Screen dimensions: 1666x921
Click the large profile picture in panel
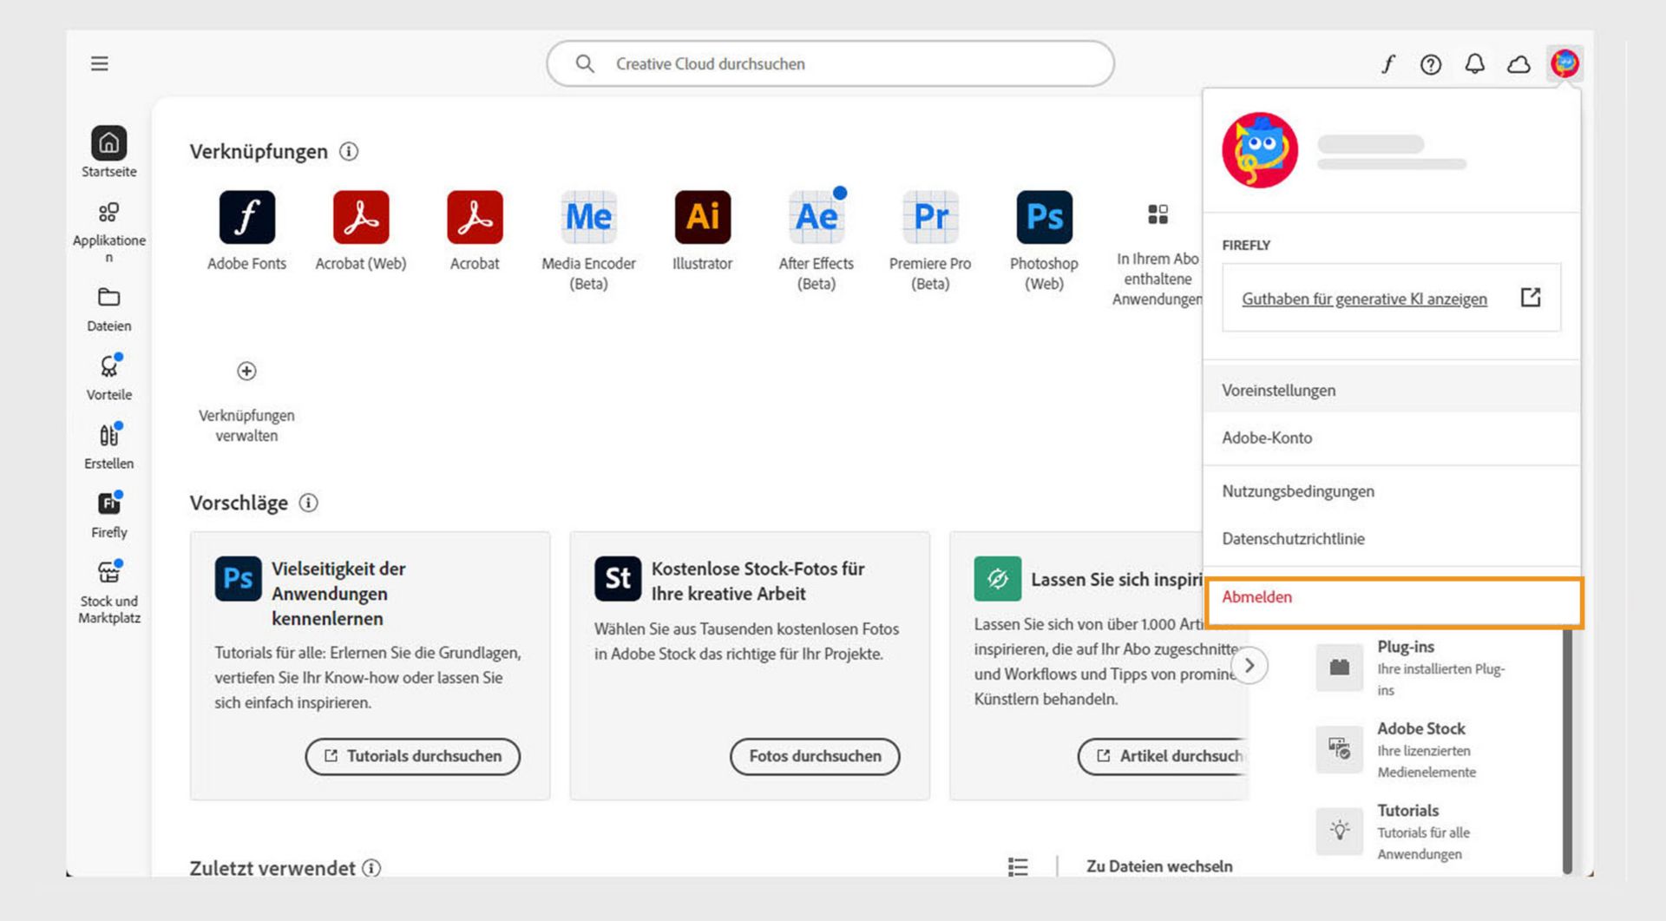1260,150
